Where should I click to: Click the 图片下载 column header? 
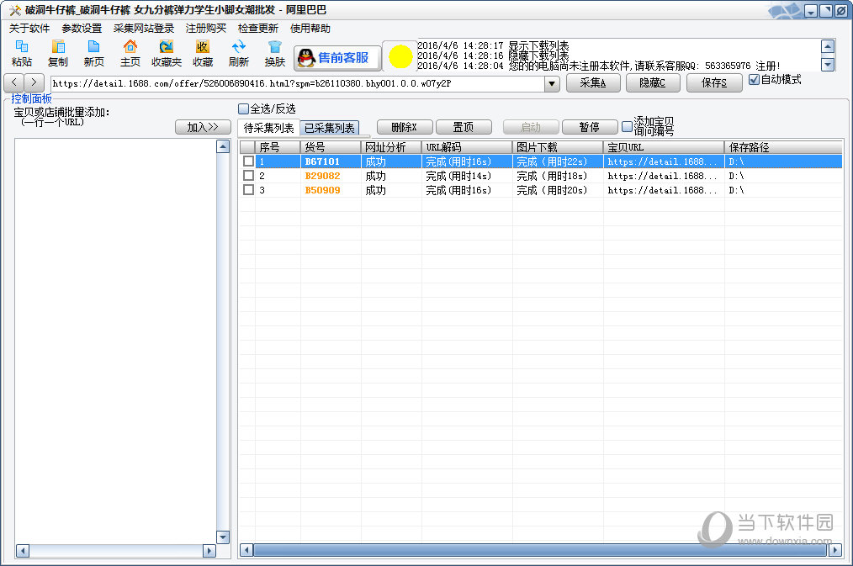point(558,147)
